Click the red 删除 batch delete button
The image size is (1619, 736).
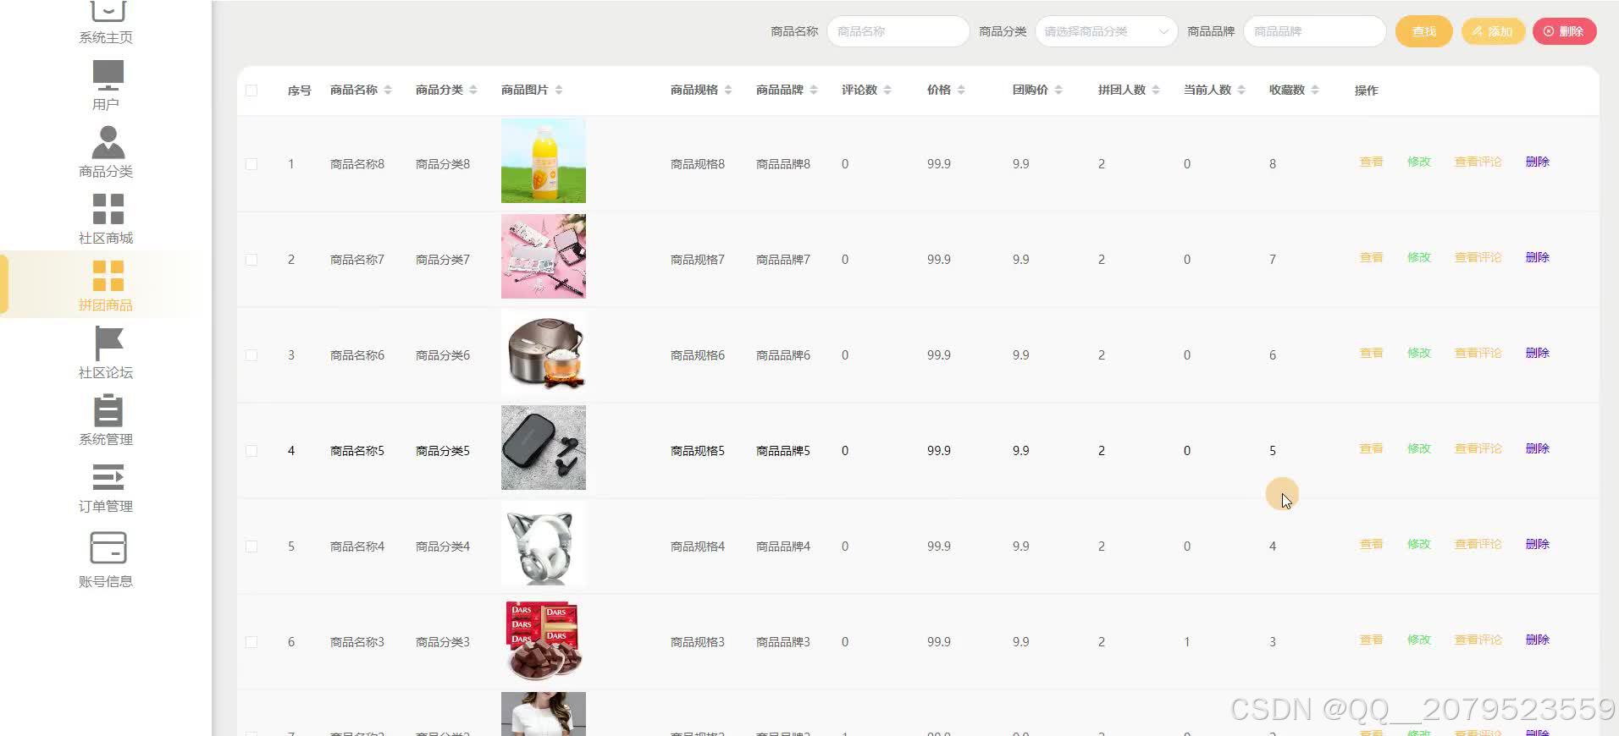pyautogui.click(x=1564, y=31)
